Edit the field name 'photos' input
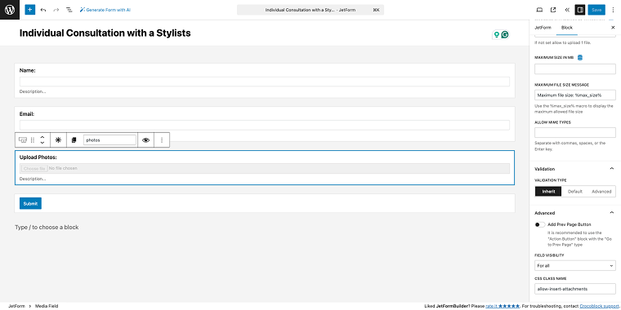This screenshot has height=310, width=621. coord(109,140)
